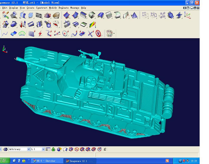This screenshot has height=164, width=209.
Task: Click the blue curve sketch icon
Action: tap(5, 33)
